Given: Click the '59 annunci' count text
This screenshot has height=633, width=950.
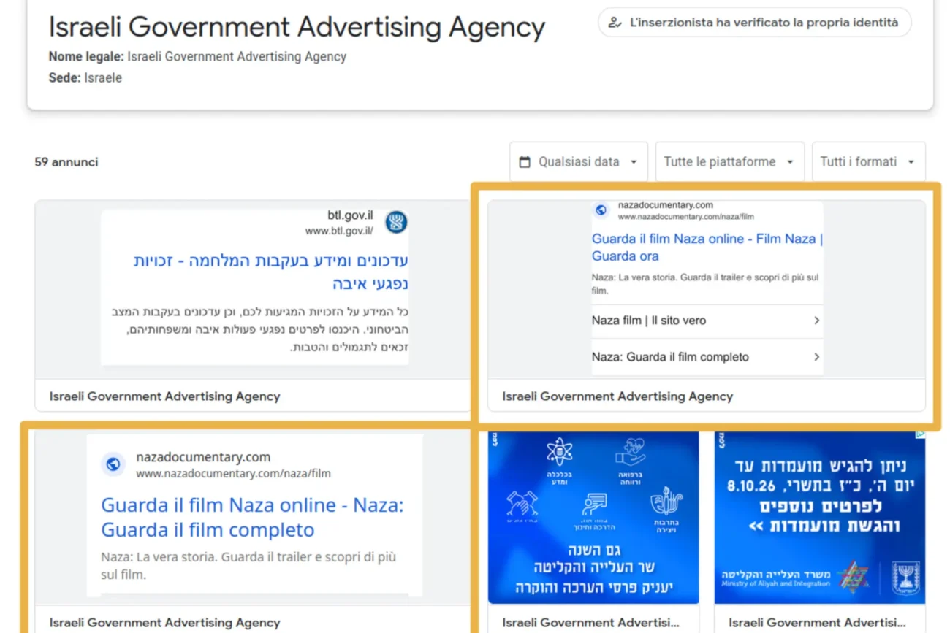Looking at the screenshot, I should click(x=66, y=162).
